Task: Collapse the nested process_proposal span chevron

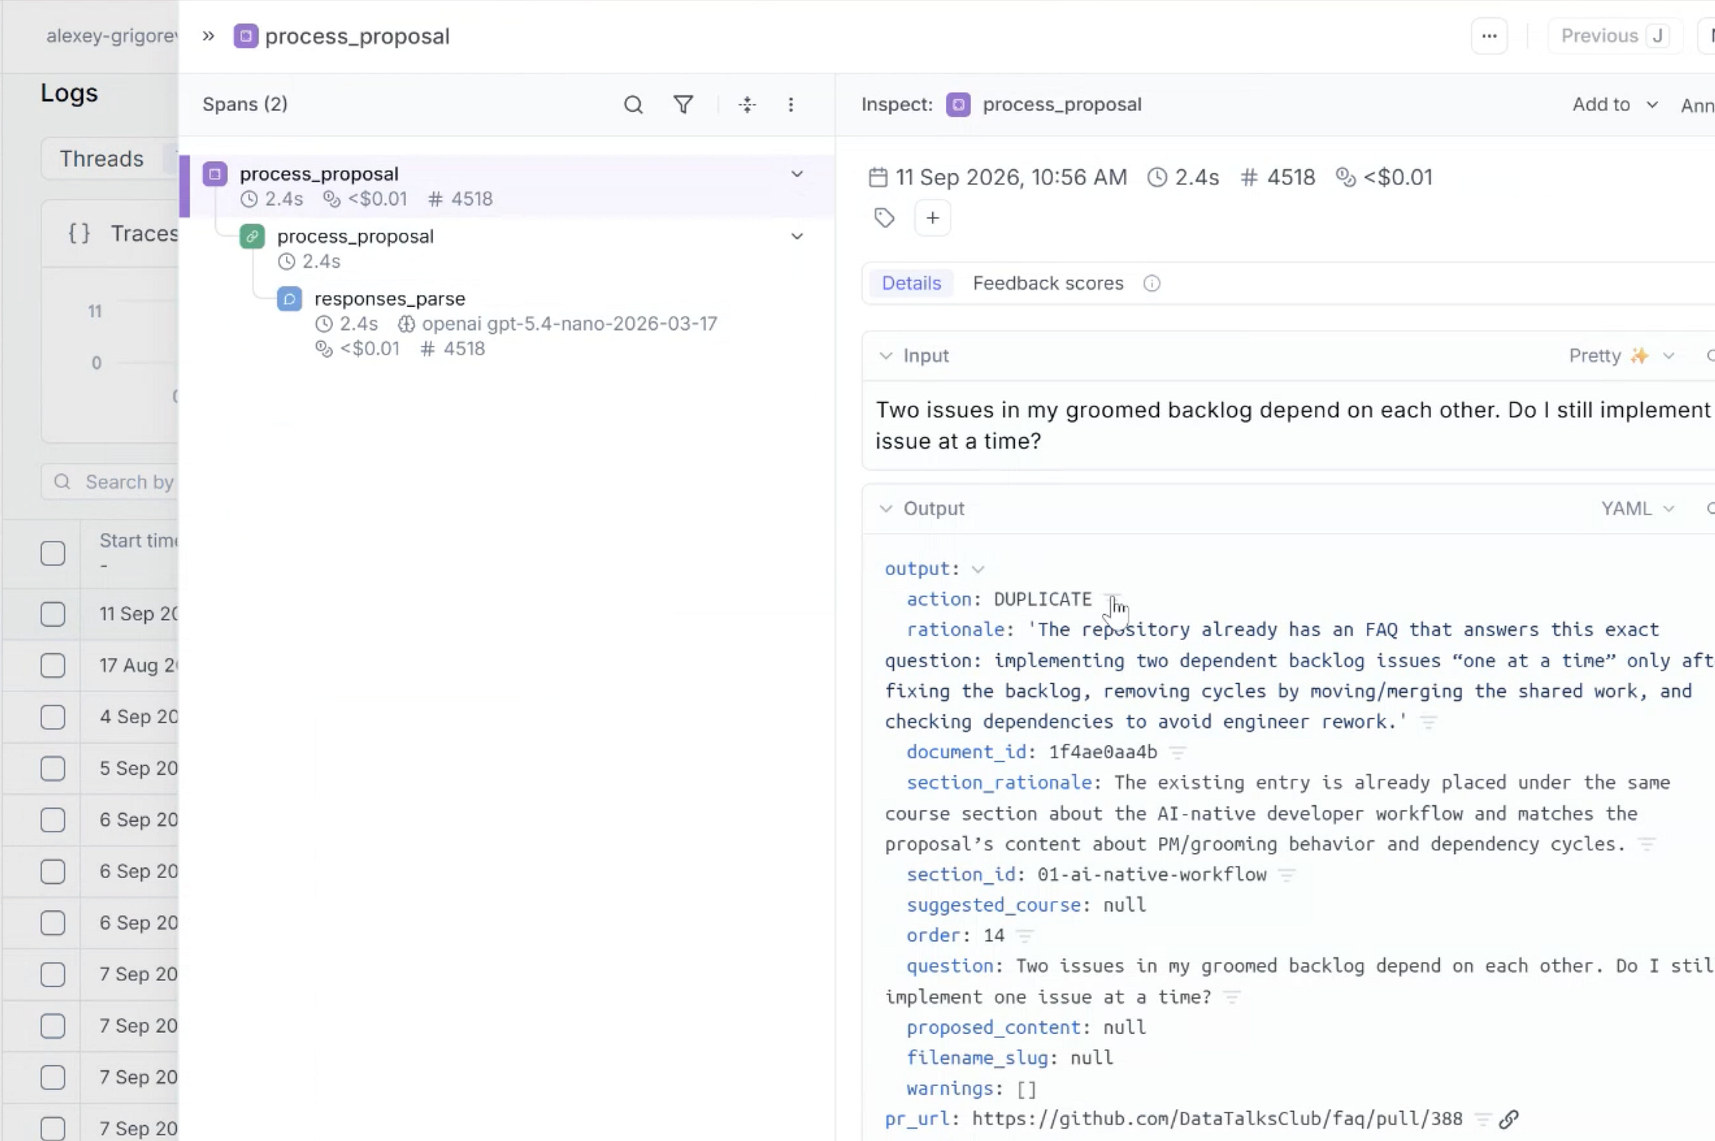Action: pyautogui.click(x=797, y=236)
